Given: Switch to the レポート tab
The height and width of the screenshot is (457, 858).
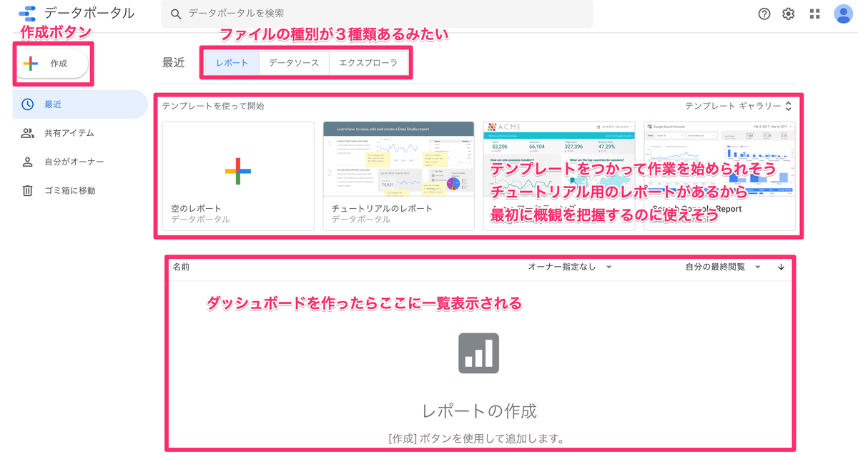Looking at the screenshot, I should click(232, 63).
